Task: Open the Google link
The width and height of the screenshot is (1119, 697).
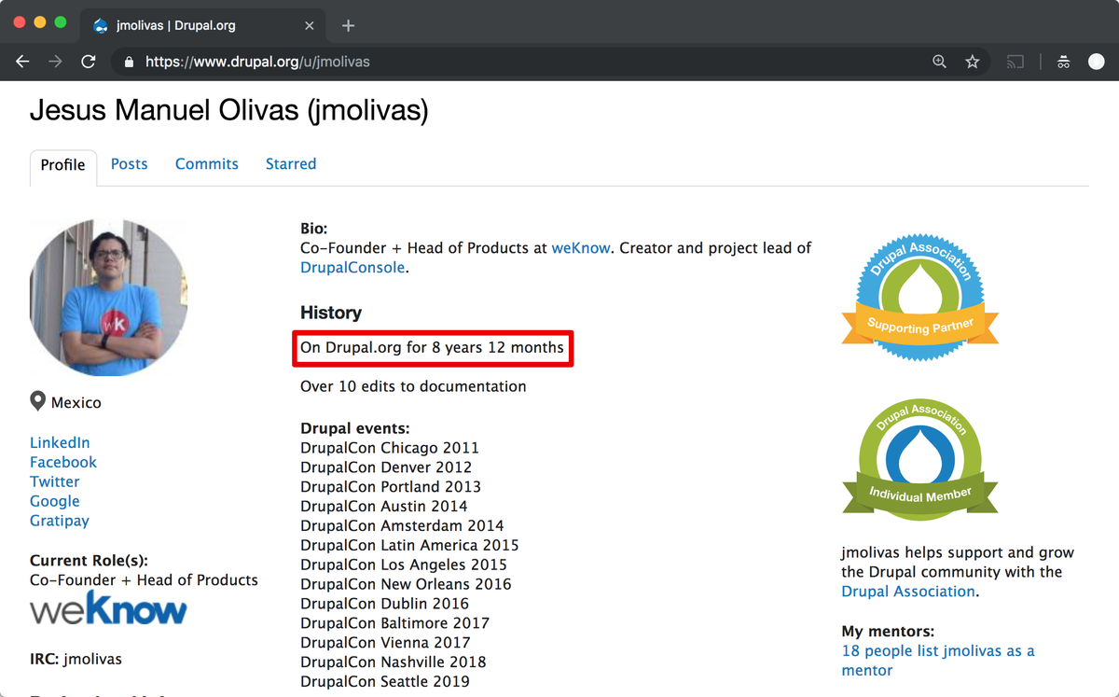Action: (x=55, y=502)
